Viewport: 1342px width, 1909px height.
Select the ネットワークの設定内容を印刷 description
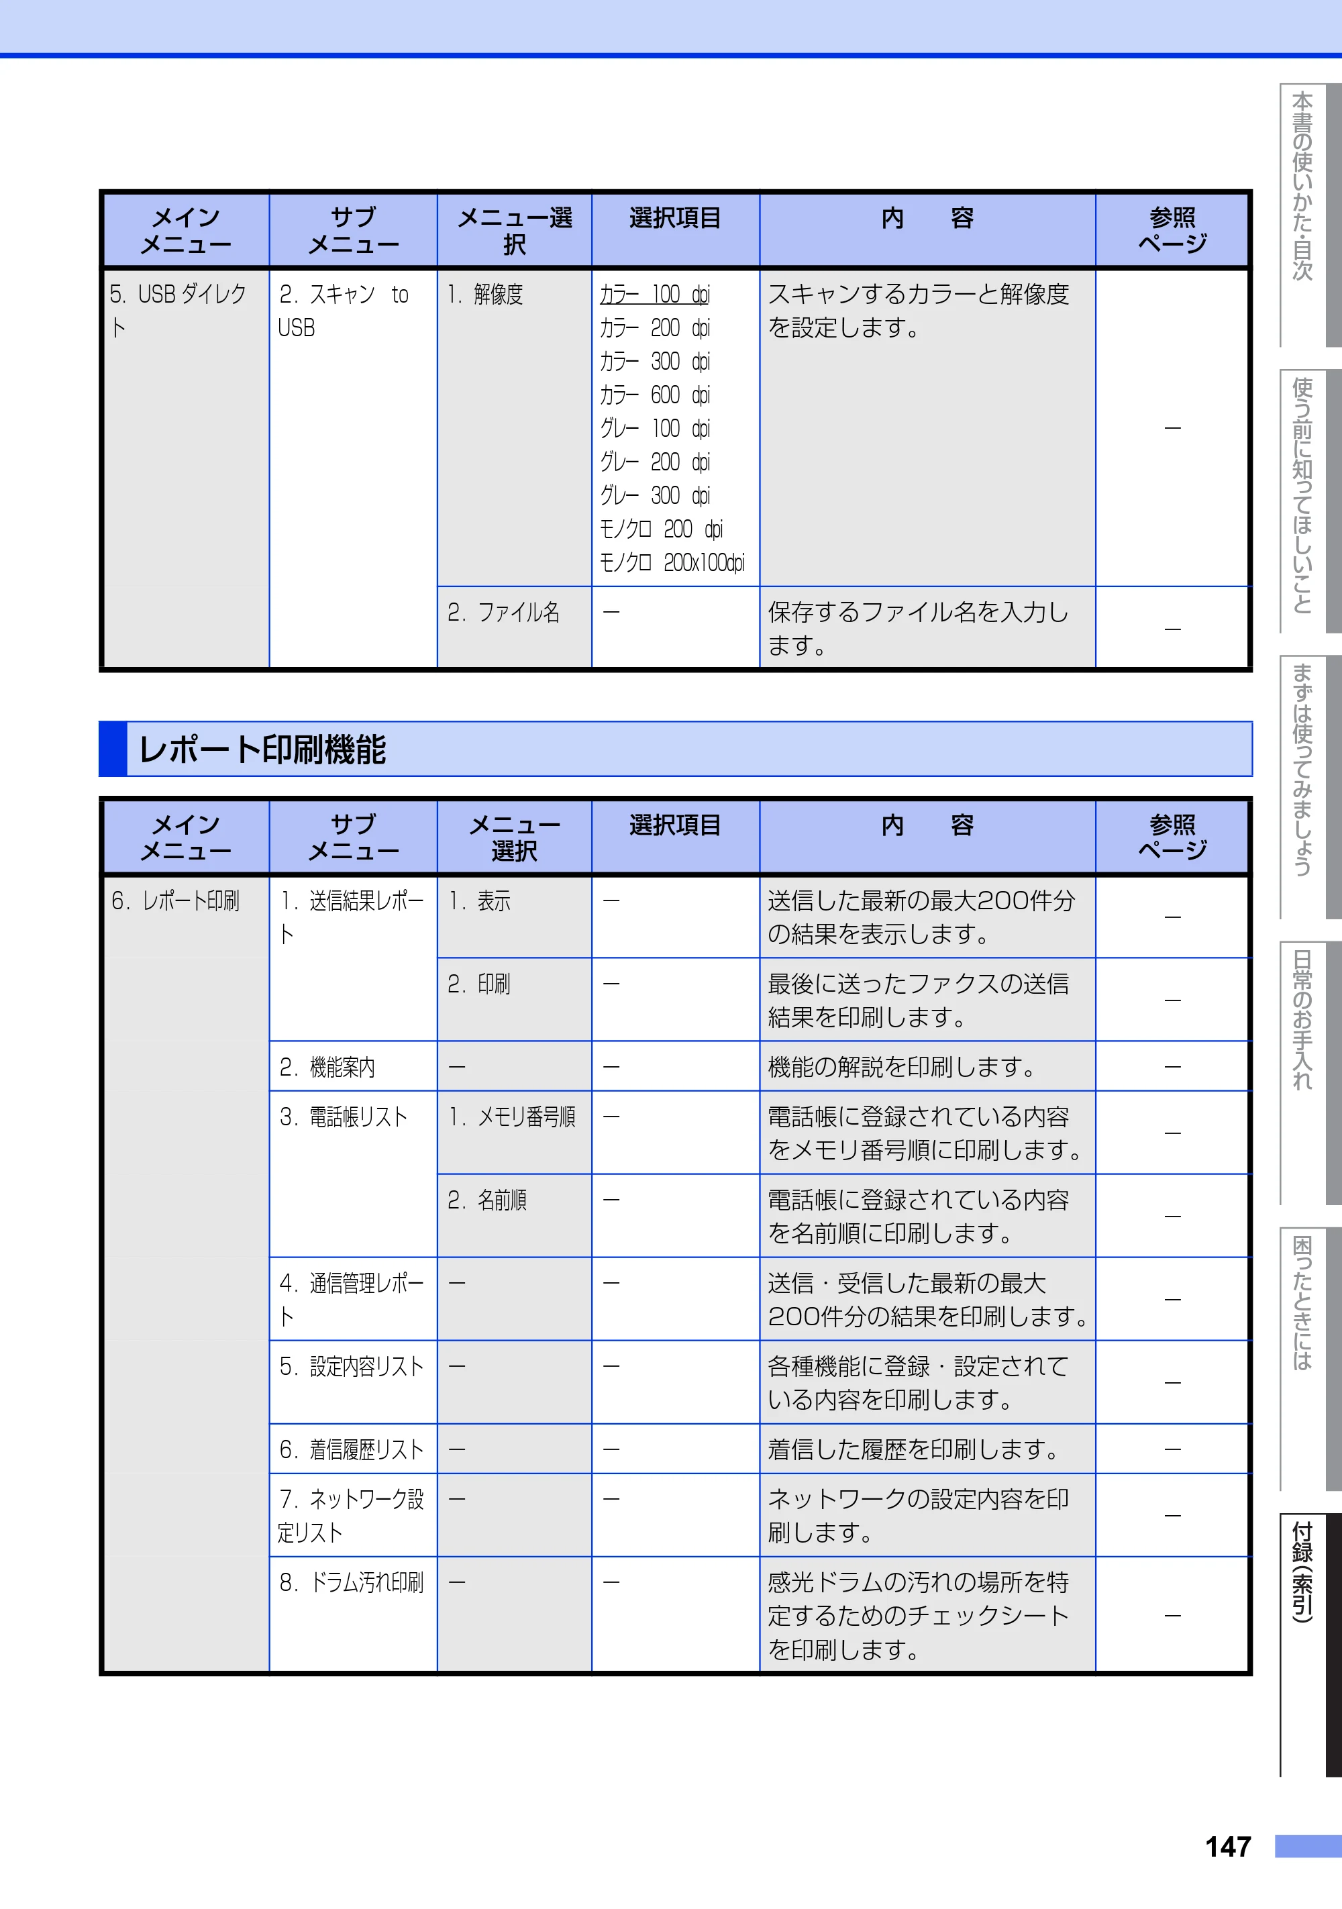(919, 1516)
